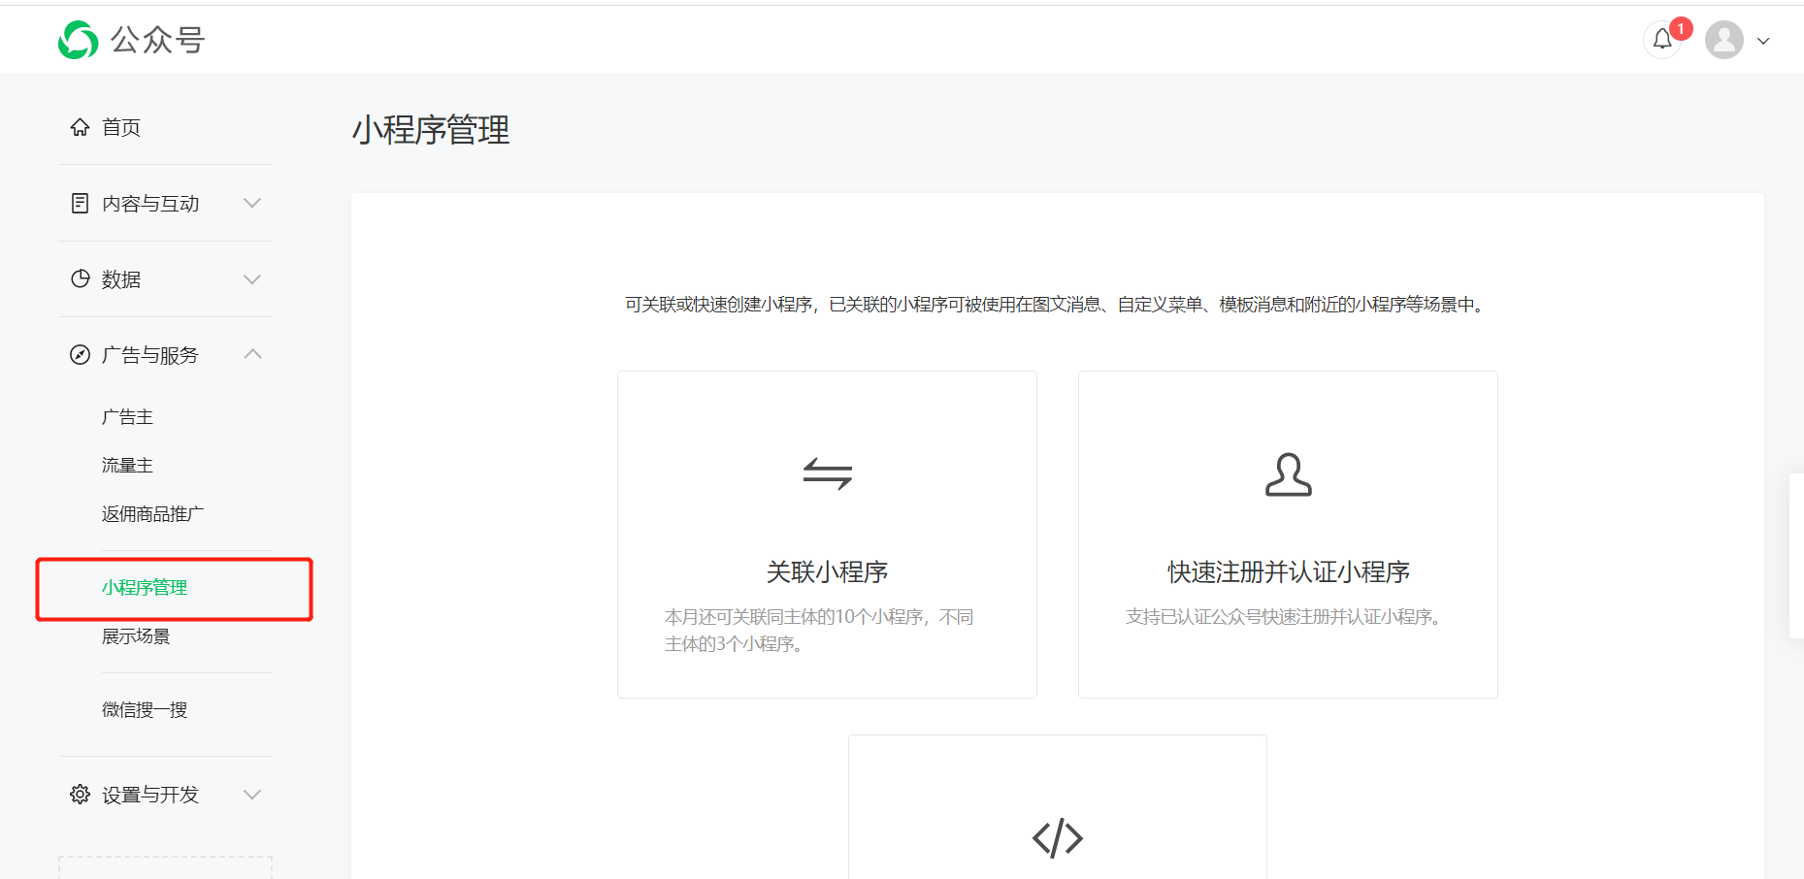Screen dimensions: 1804x879
Task: Collapse the 广告与服务 chevron
Action: coord(252,354)
